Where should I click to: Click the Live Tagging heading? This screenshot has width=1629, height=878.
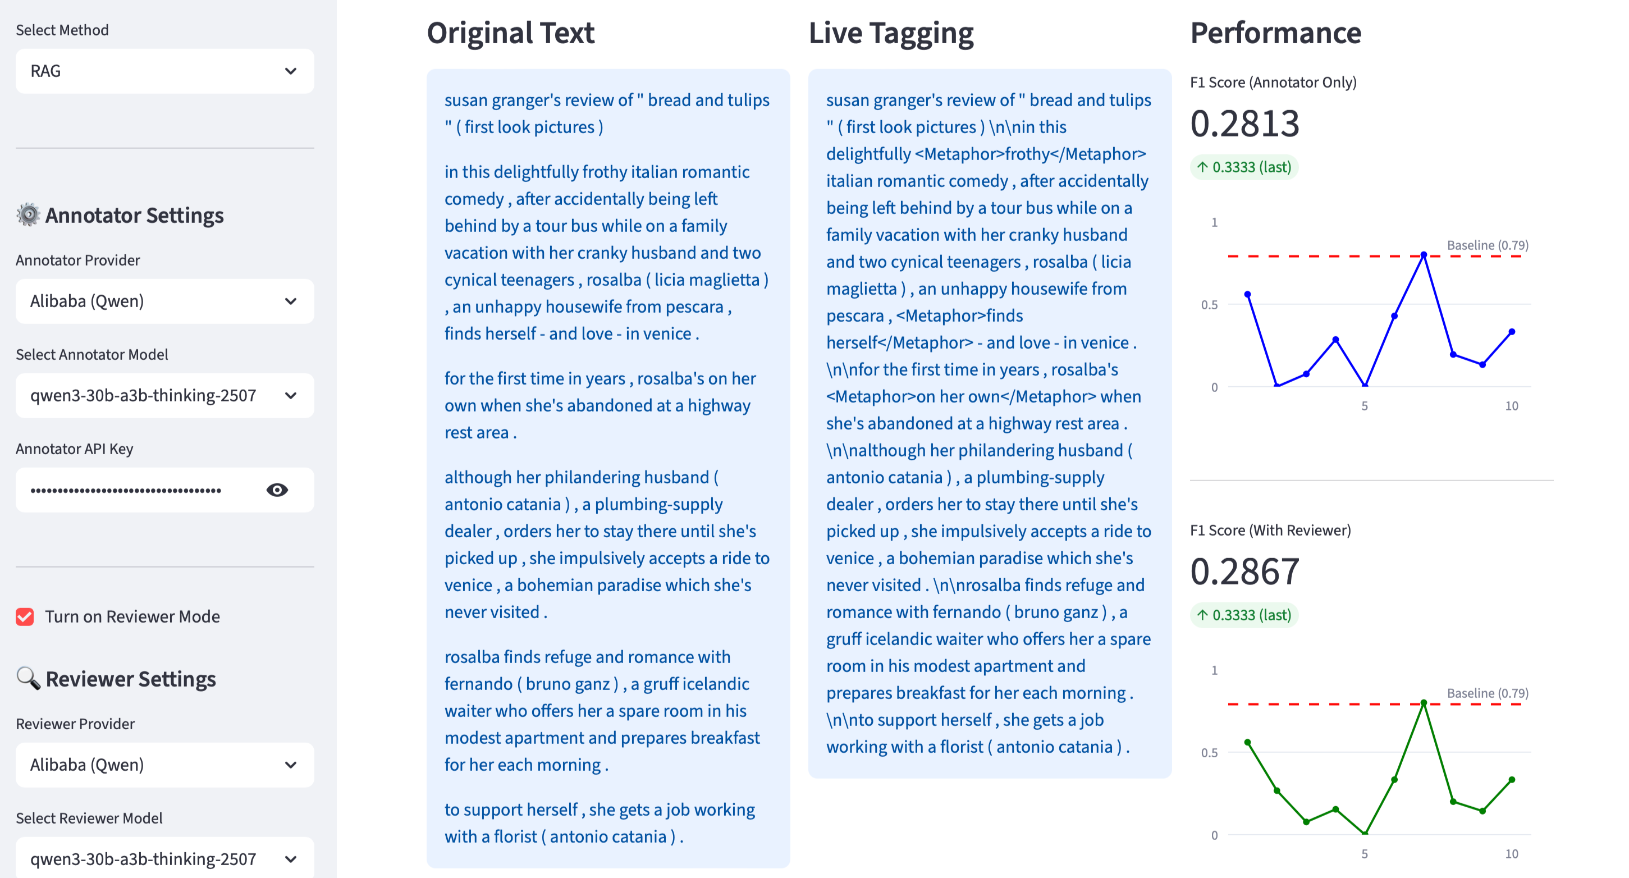tap(890, 33)
